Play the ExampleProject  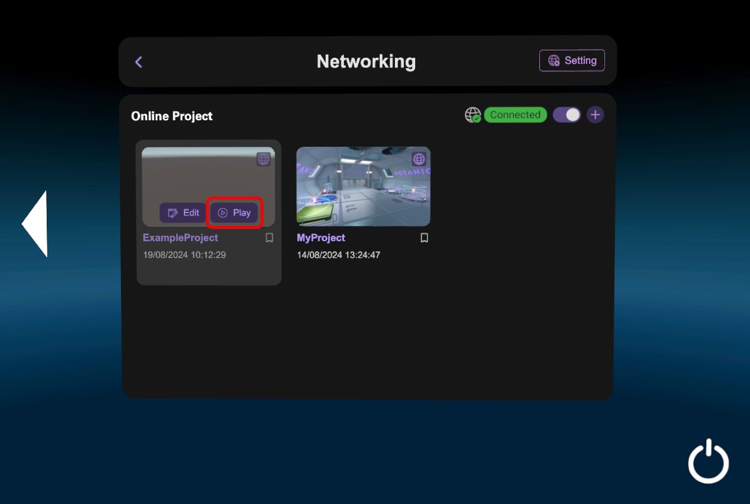pos(235,213)
